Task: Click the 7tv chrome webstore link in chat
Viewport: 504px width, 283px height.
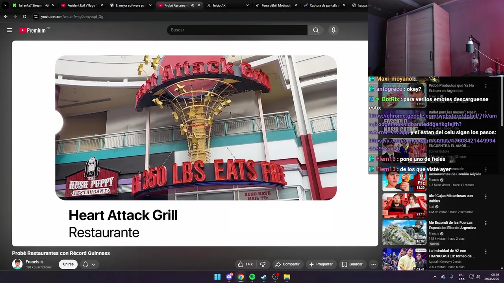Action: (x=433, y=124)
